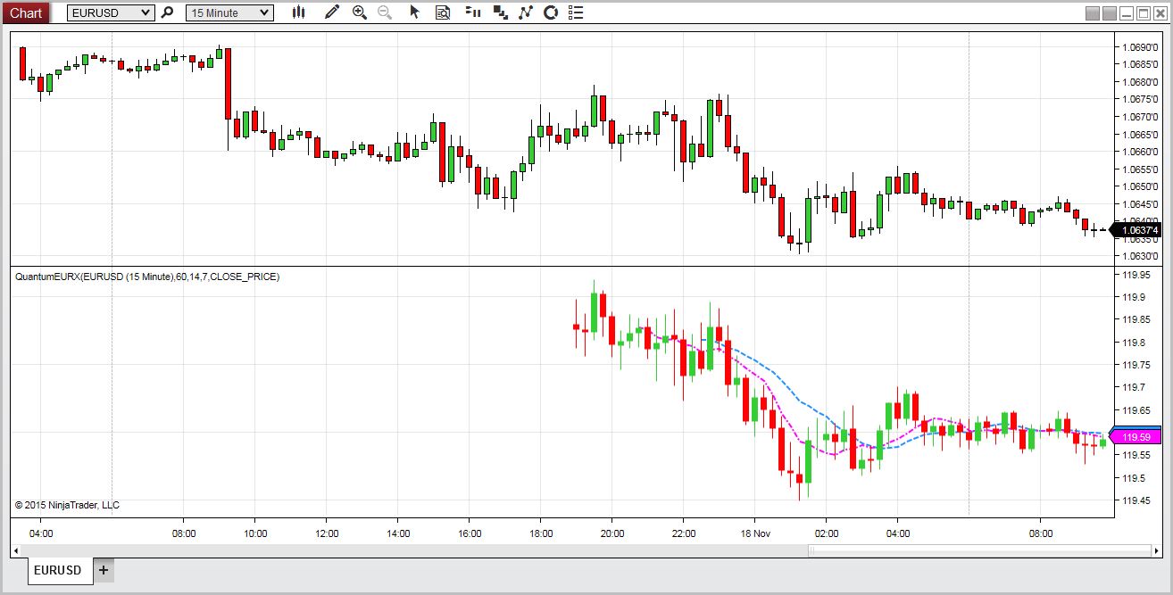Screen dimensions: 1173x595
Task: Click the 14:00 time axis label
Action: [398, 533]
